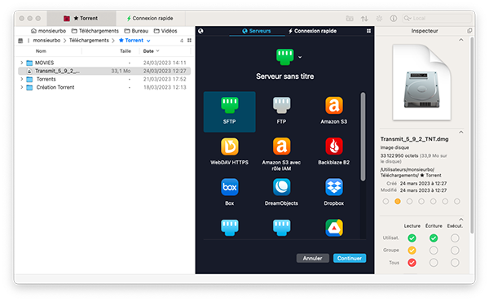Select the MOVIES folder row
Viewport: 489px width, 301px height.
(x=104, y=63)
